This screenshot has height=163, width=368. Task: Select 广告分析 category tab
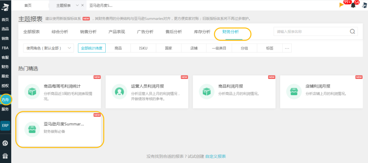click(x=145, y=32)
